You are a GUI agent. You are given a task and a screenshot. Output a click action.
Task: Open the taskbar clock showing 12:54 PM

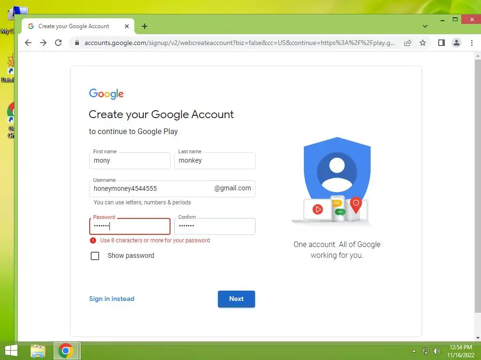tap(460, 351)
